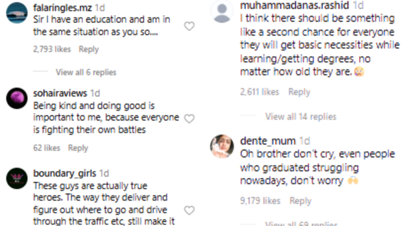Viewport: 401px width, 226px height.
Task: Open boundary_girls username link
Action: (x=65, y=173)
